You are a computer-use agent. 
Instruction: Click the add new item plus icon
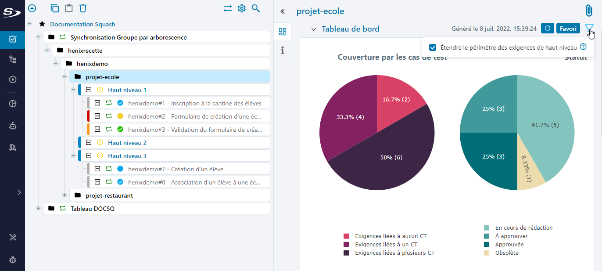click(x=32, y=8)
